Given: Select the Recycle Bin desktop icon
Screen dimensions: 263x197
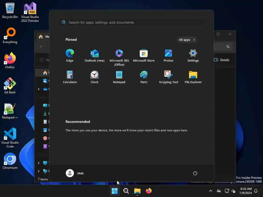Looking at the screenshot, I should [x=10, y=10].
